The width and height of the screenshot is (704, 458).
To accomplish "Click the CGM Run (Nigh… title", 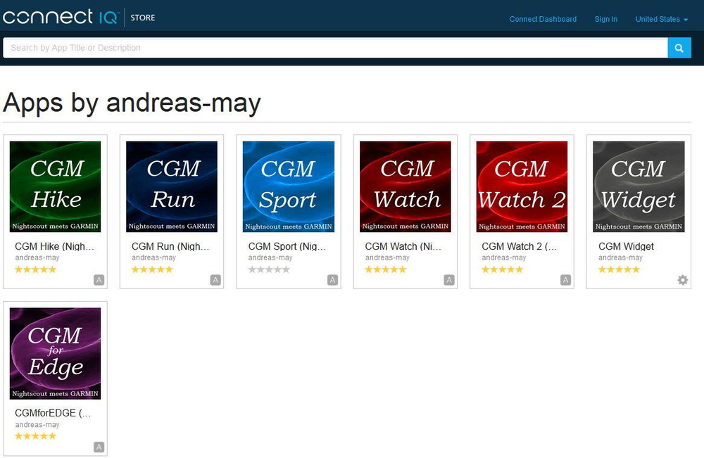I will (170, 246).
